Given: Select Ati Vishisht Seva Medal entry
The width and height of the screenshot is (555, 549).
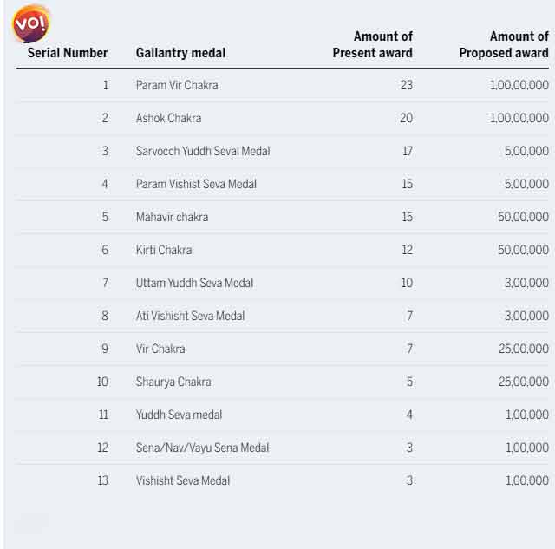Looking at the screenshot, I should pos(190,316).
